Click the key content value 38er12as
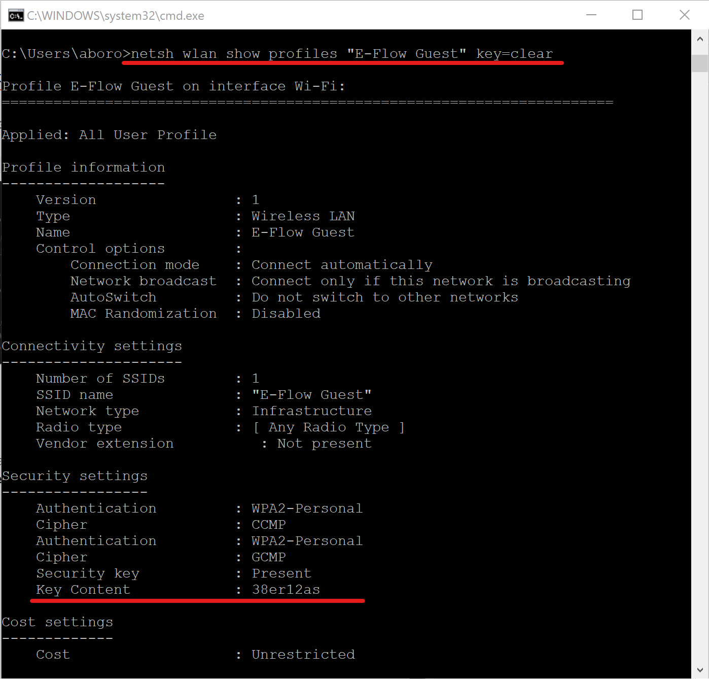Screen dimensions: 709x679 point(286,590)
